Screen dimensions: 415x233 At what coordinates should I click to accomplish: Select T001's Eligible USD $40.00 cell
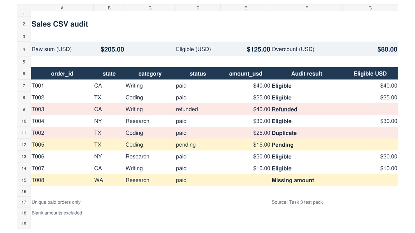pos(370,86)
